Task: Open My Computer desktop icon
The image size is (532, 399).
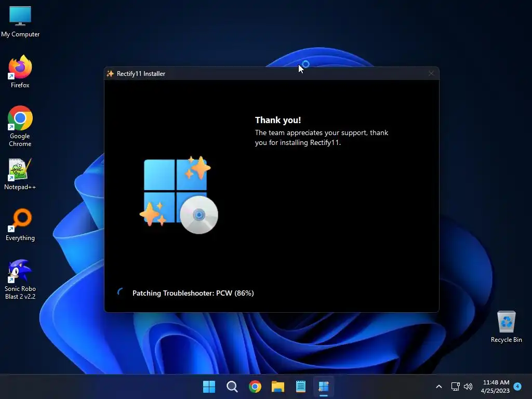Action: tap(20, 22)
